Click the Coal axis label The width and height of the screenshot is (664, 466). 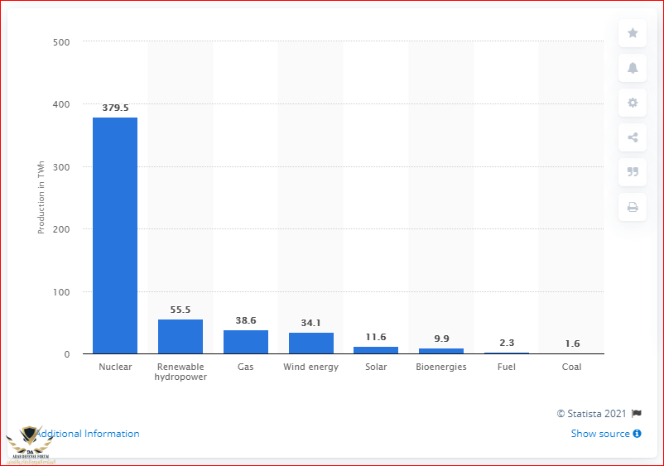click(571, 367)
